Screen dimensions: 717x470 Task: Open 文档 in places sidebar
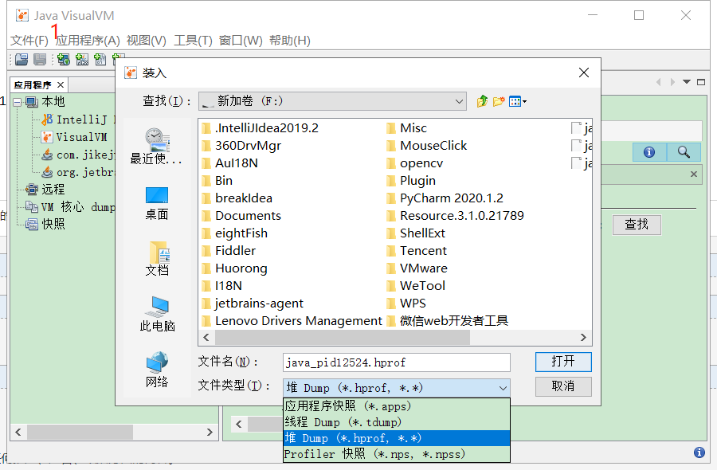click(x=157, y=259)
